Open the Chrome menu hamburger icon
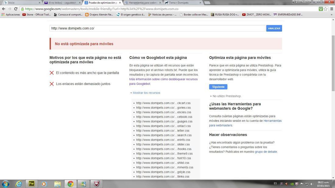This screenshot has height=188, width=335. pos(332,9)
